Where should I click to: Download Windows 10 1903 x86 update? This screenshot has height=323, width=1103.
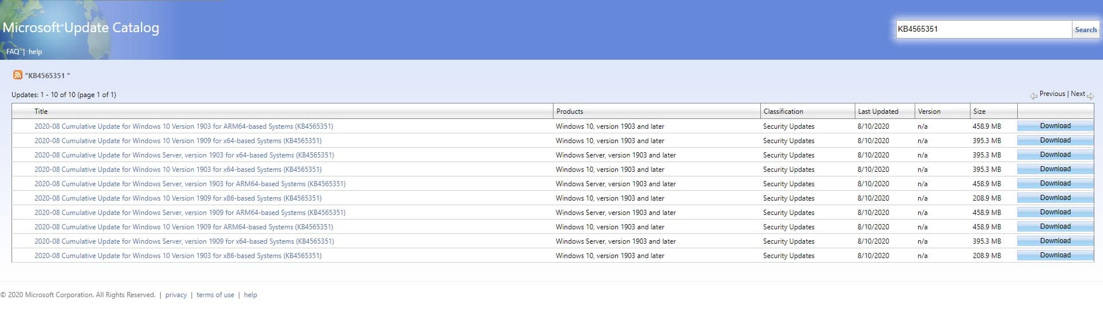coord(1055,255)
